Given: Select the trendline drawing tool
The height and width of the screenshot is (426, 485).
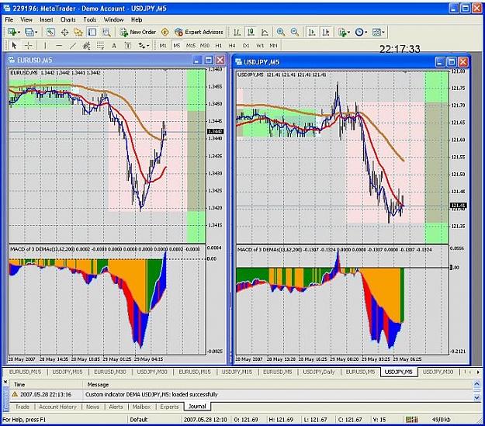Looking at the screenshot, I should tap(73, 46).
